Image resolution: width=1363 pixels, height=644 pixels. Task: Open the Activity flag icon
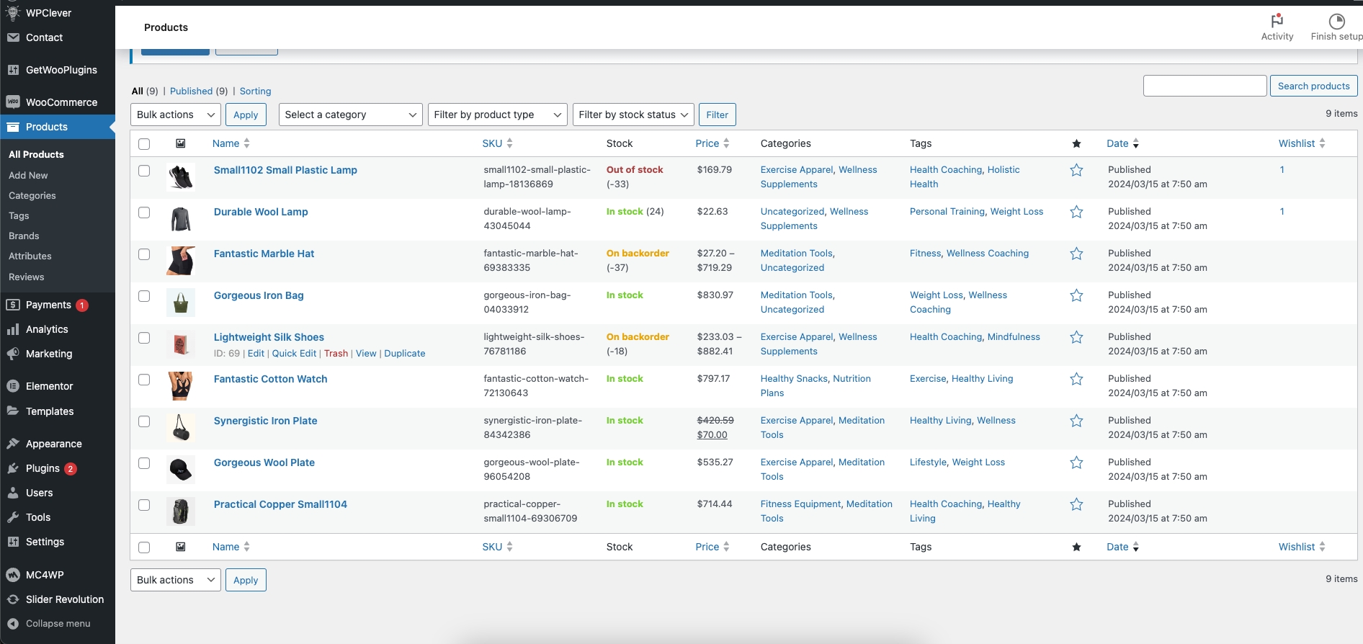pyautogui.click(x=1277, y=20)
